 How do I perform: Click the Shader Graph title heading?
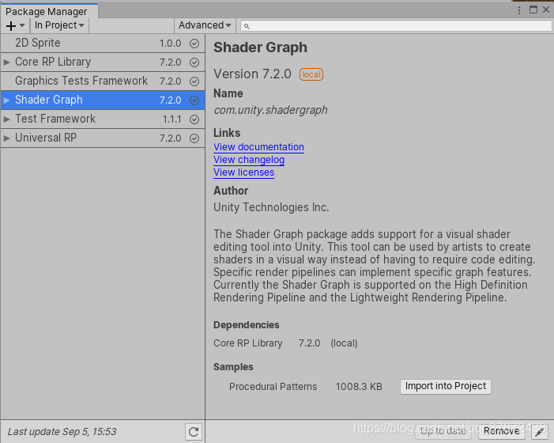click(260, 47)
